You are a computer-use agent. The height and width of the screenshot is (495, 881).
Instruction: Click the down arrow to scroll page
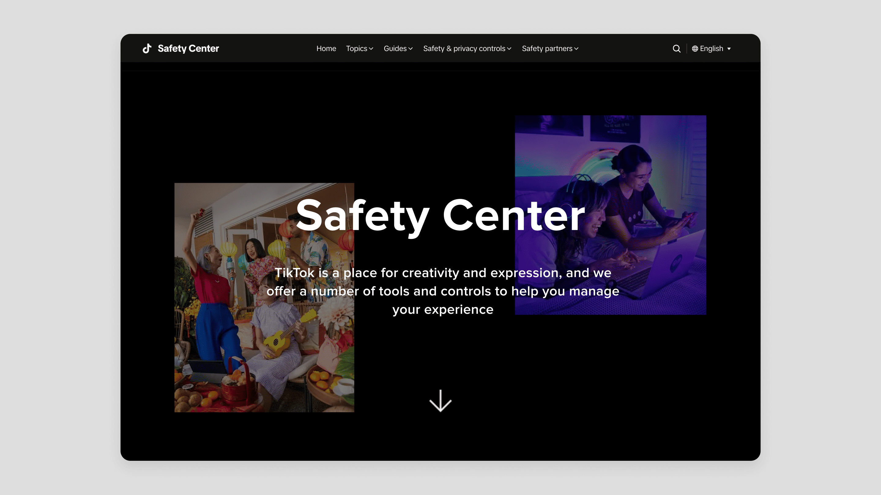441,401
